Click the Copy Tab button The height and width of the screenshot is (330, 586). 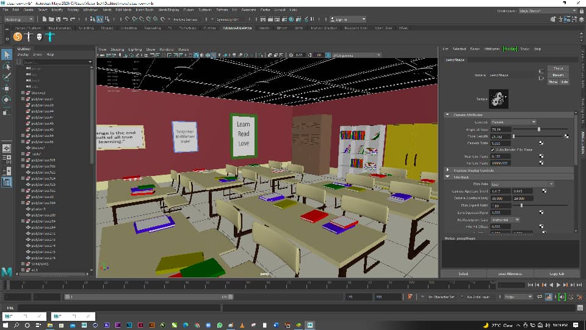click(x=557, y=274)
